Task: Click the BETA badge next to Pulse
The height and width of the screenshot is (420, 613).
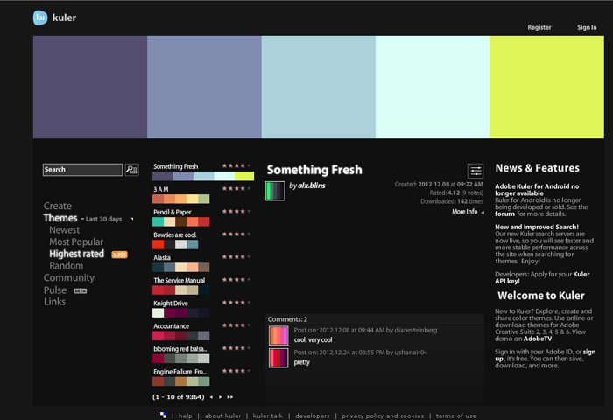Action: click(x=81, y=291)
